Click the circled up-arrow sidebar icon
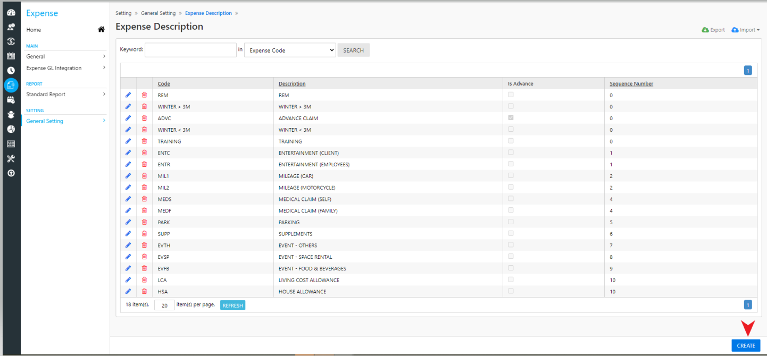Viewport: 767px width, 356px height. [x=11, y=173]
